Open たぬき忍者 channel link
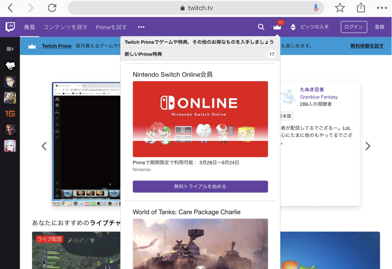This screenshot has height=269, width=392. tap(312, 89)
